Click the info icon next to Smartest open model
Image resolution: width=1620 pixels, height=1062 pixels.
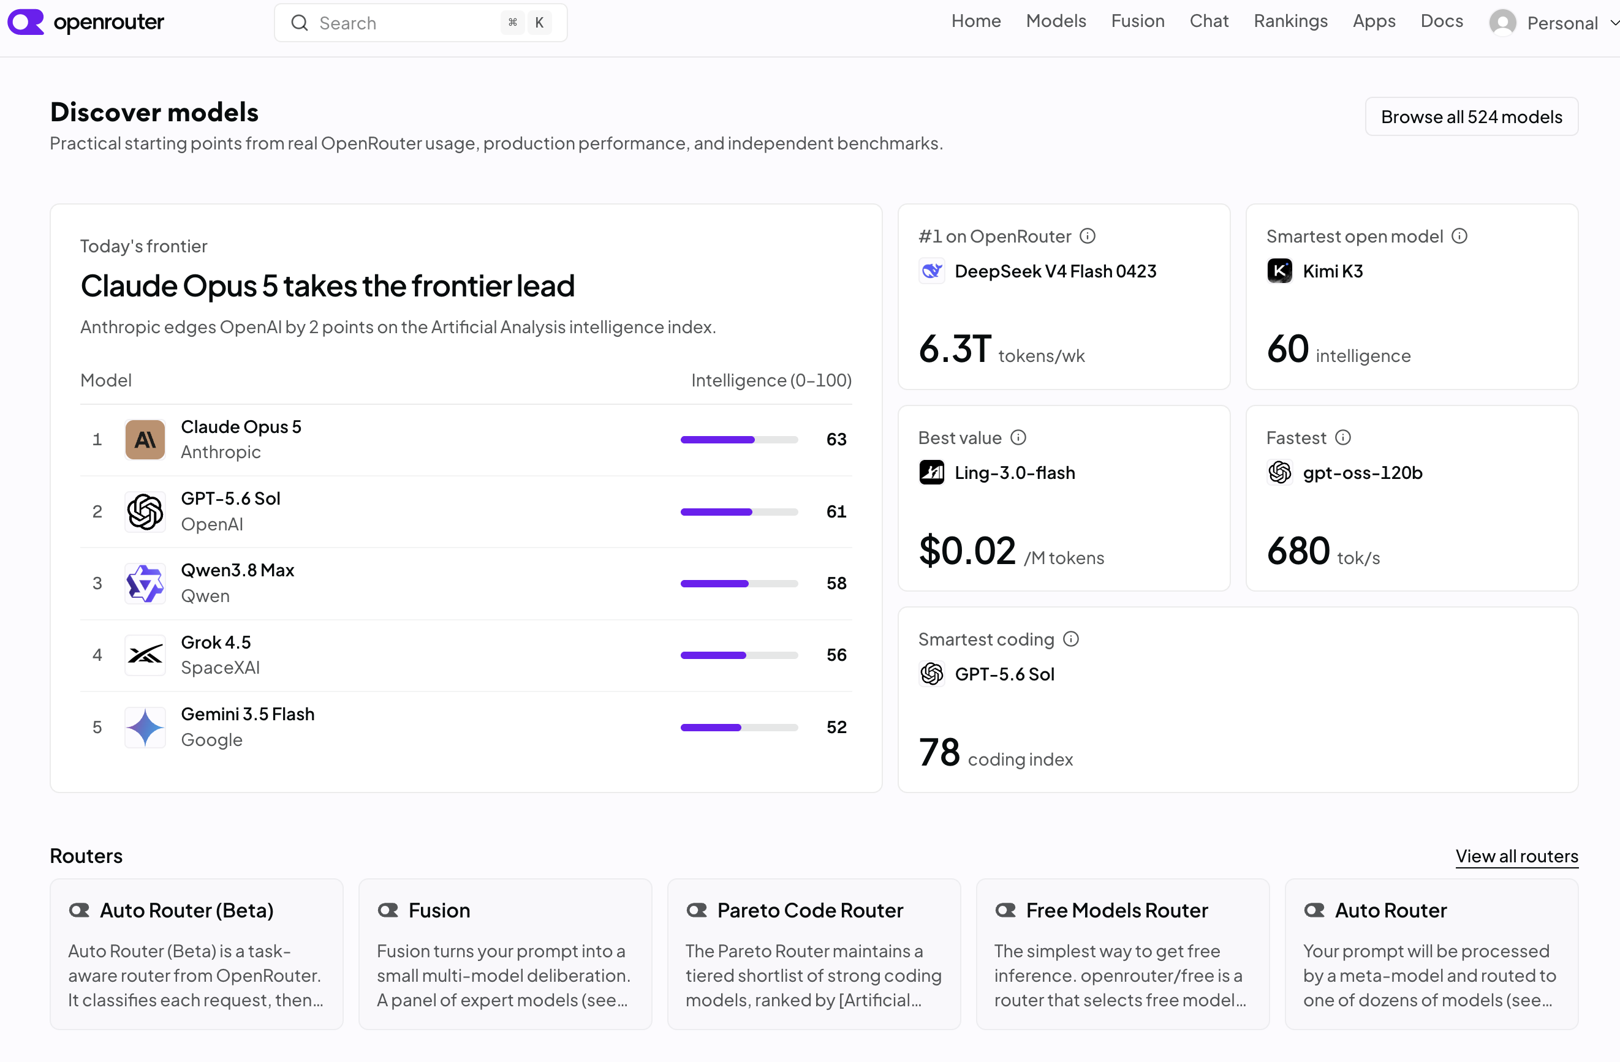(x=1459, y=236)
